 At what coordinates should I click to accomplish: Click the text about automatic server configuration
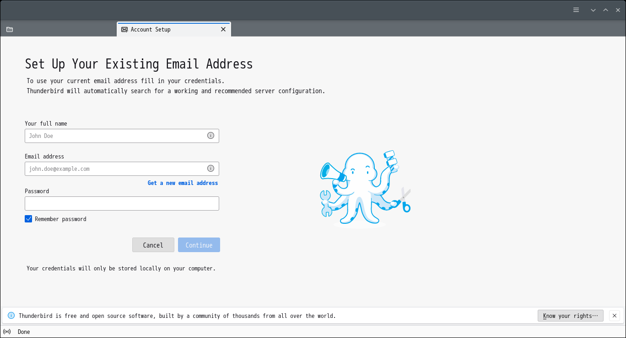(x=176, y=91)
